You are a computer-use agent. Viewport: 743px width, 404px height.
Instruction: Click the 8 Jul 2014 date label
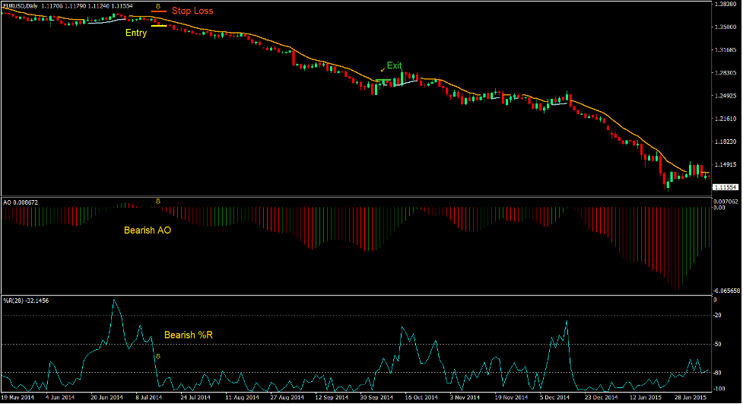click(148, 397)
